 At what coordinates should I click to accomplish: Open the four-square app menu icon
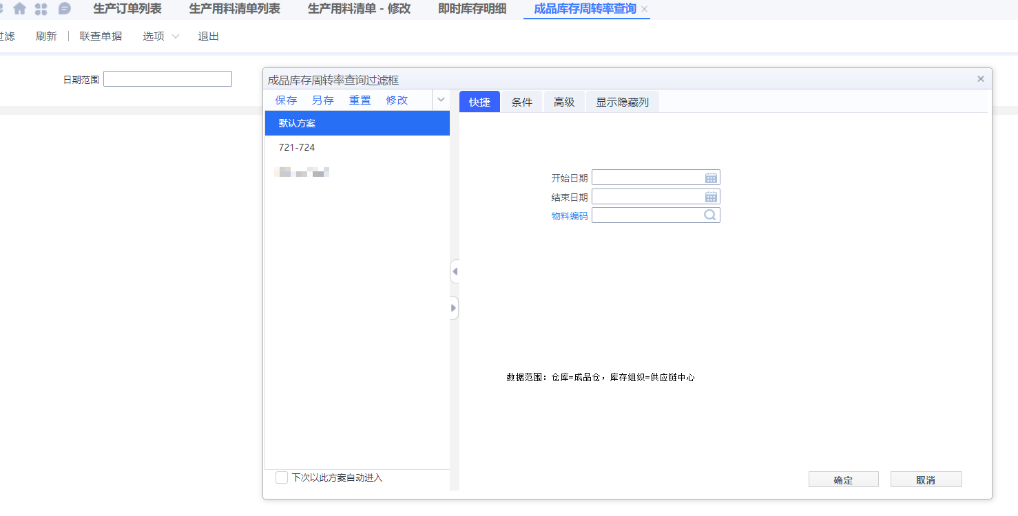41,9
